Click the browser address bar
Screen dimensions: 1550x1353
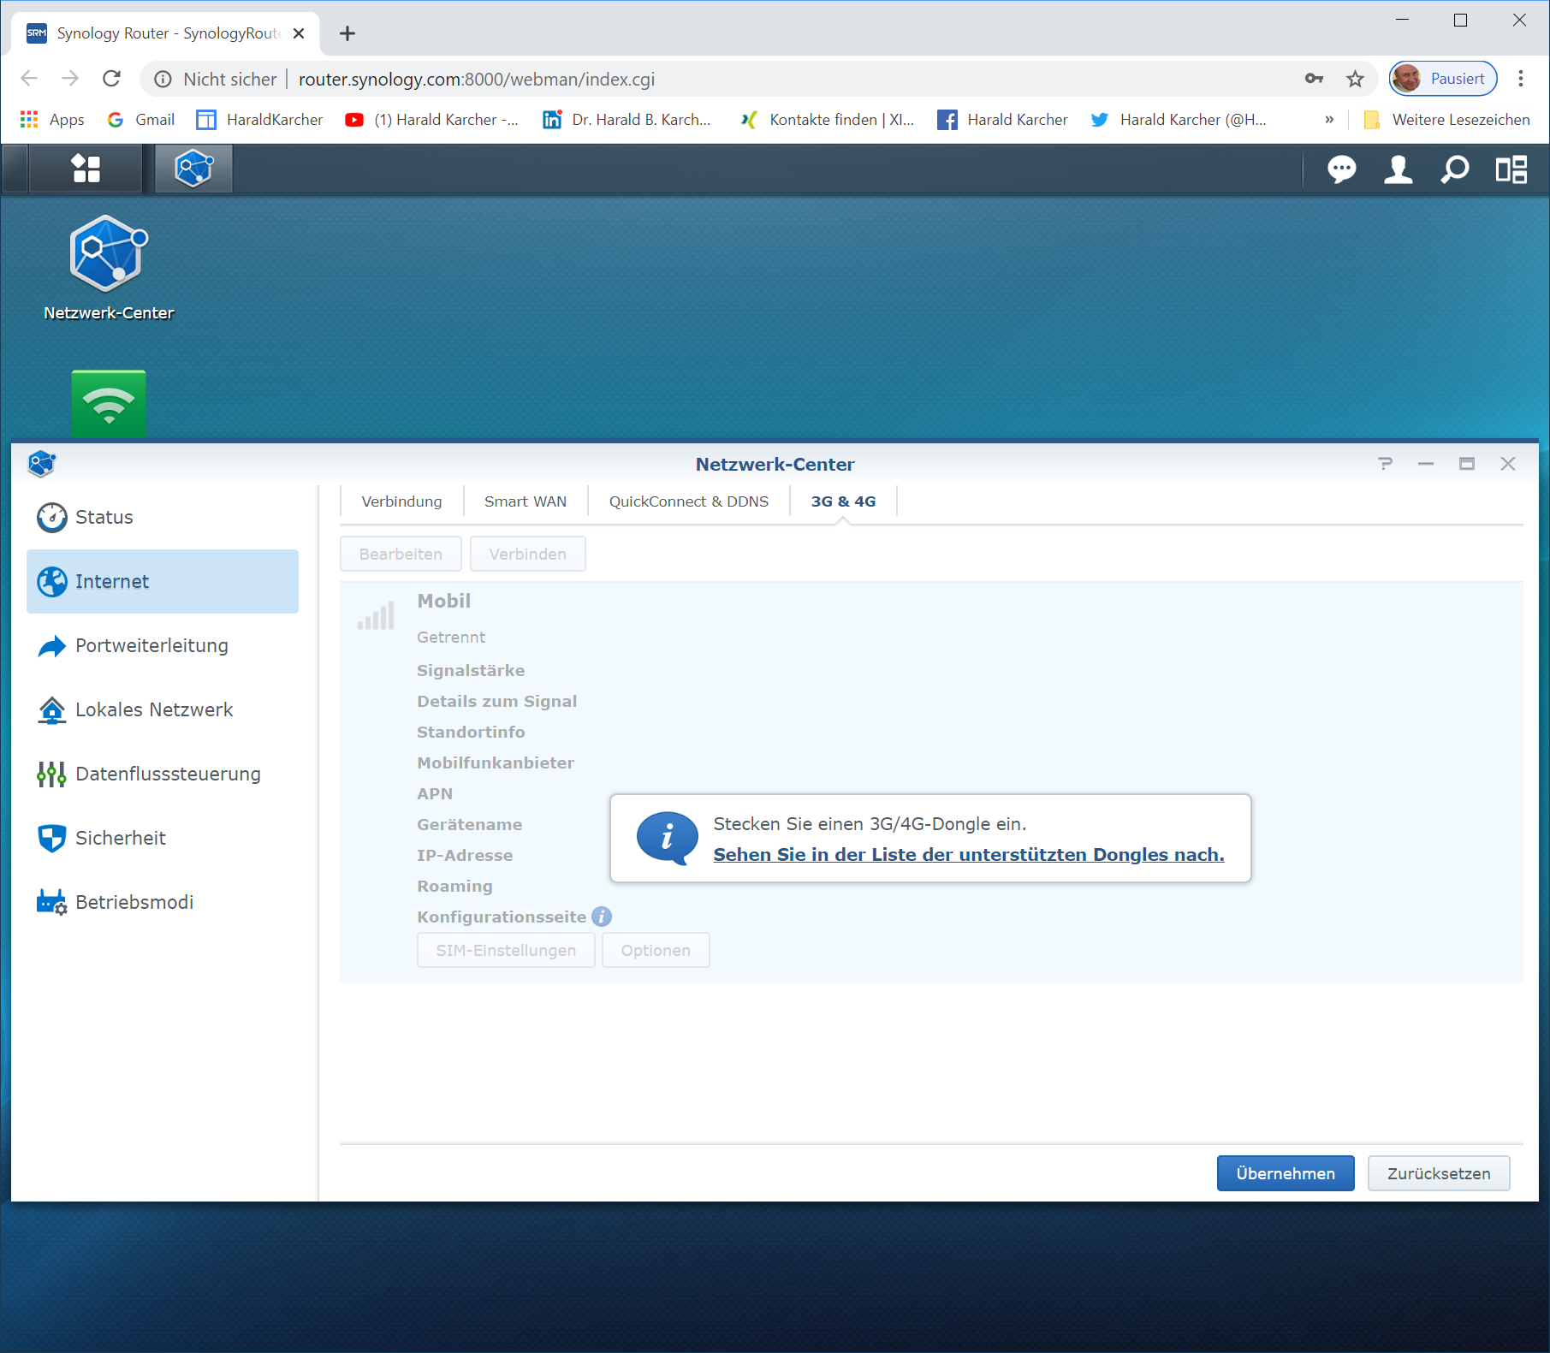[770, 79]
